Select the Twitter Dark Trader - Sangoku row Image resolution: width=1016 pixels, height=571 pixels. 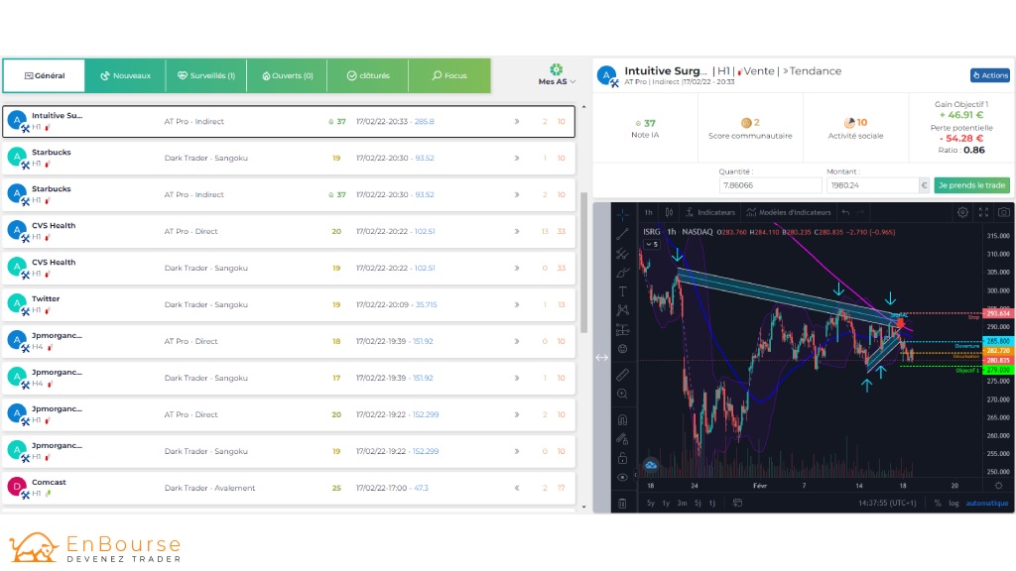click(x=289, y=305)
